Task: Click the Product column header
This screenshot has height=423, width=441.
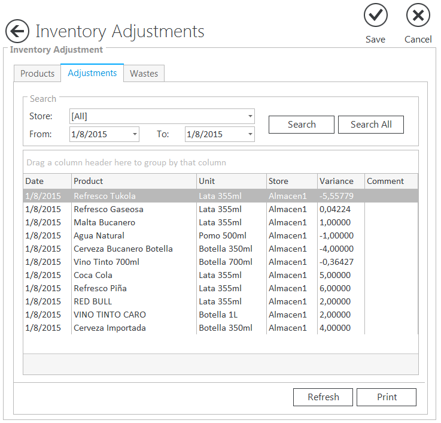Action: tap(134, 181)
